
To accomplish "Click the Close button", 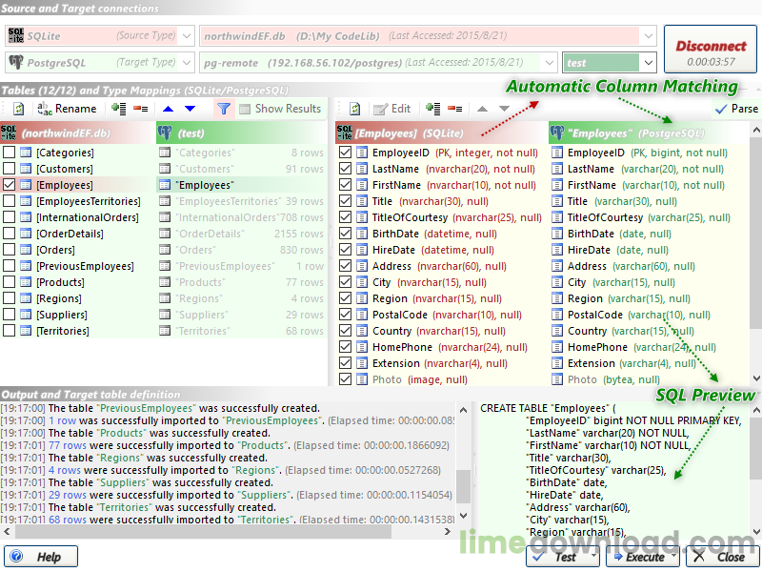I will click(x=722, y=556).
